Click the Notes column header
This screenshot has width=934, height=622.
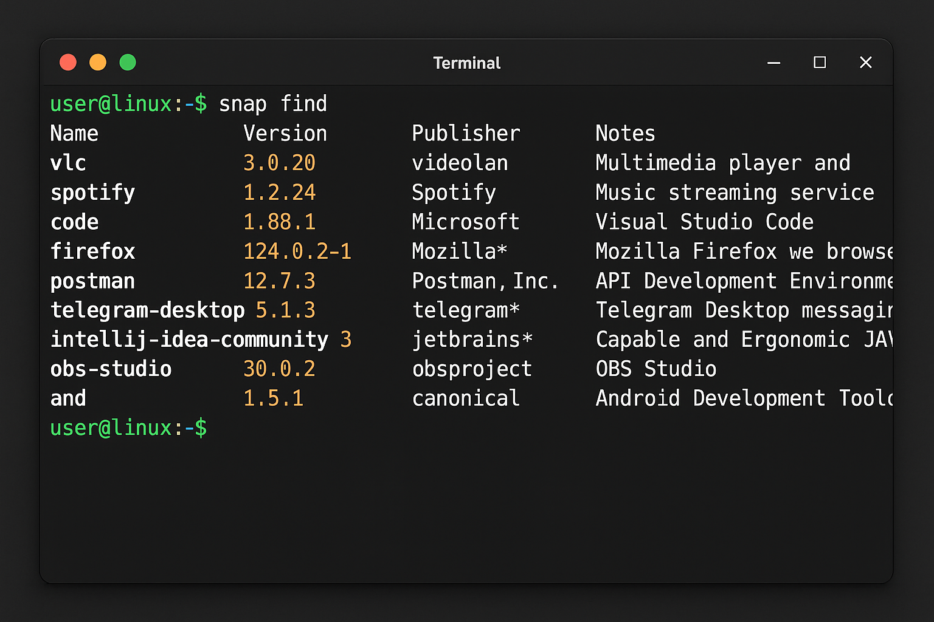point(625,133)
